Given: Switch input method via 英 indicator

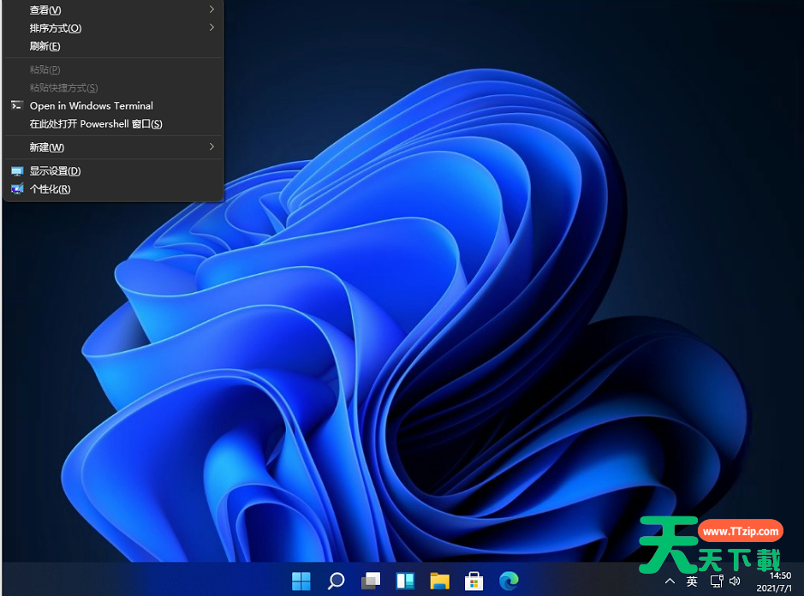Looking at the screenshot, I should pos(692,581).
